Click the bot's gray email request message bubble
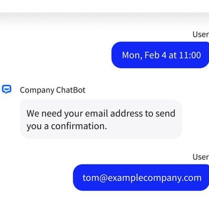The height and width of the screenshot is (204, 209). coord(101,119)
